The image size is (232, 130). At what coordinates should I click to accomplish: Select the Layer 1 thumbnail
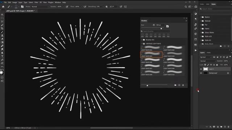[x=206, y=69]
